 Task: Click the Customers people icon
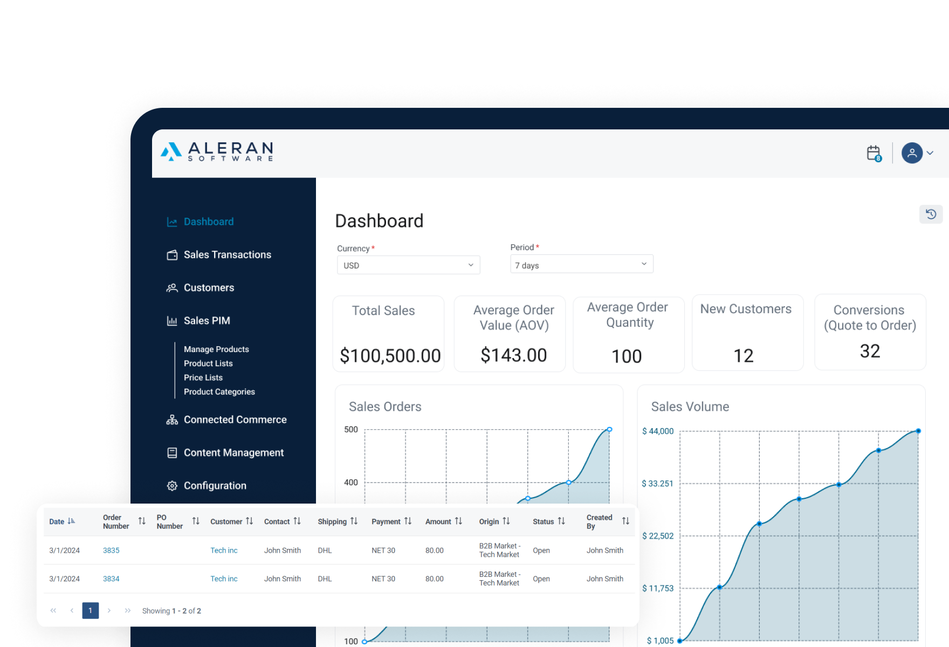tap(172, 288)
